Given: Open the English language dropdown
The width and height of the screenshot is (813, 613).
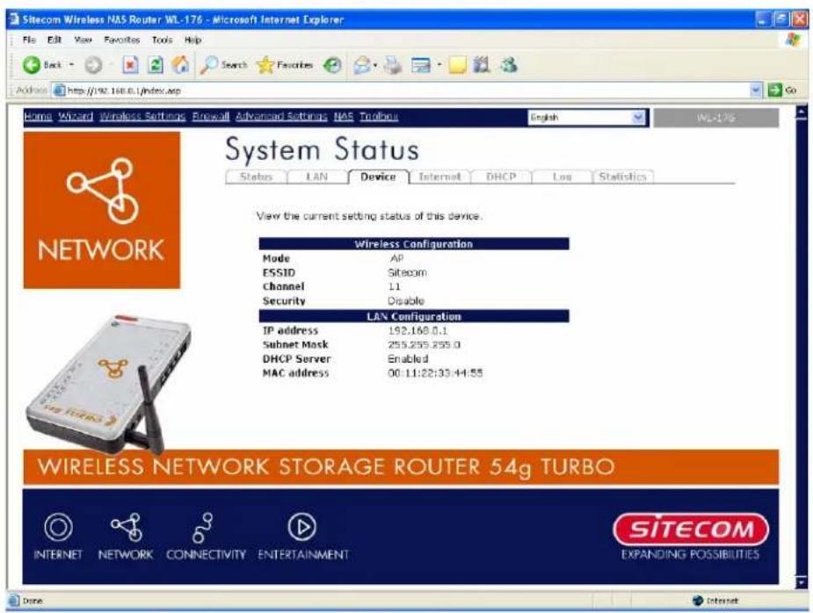Looking at the screenshot, I should 587,118.
